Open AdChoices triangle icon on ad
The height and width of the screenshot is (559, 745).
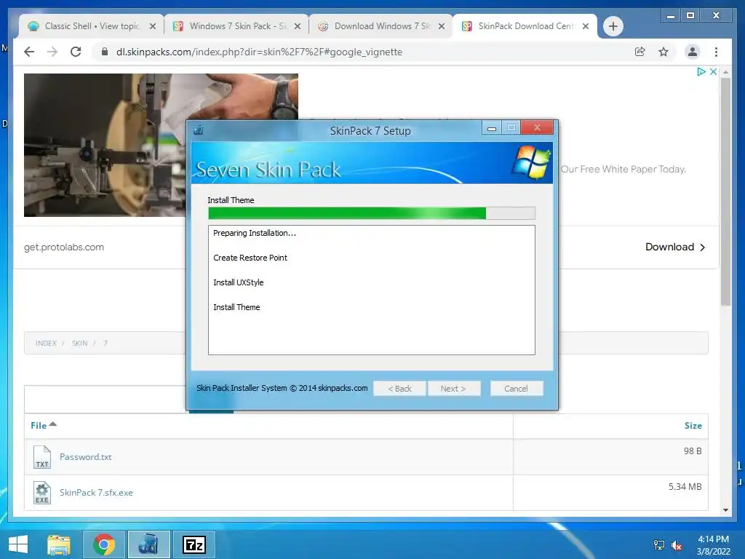[701, 72]
